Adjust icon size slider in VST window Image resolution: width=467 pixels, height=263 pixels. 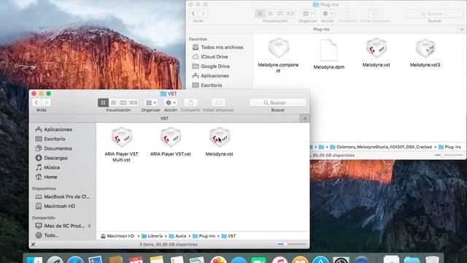coord(285,244)
